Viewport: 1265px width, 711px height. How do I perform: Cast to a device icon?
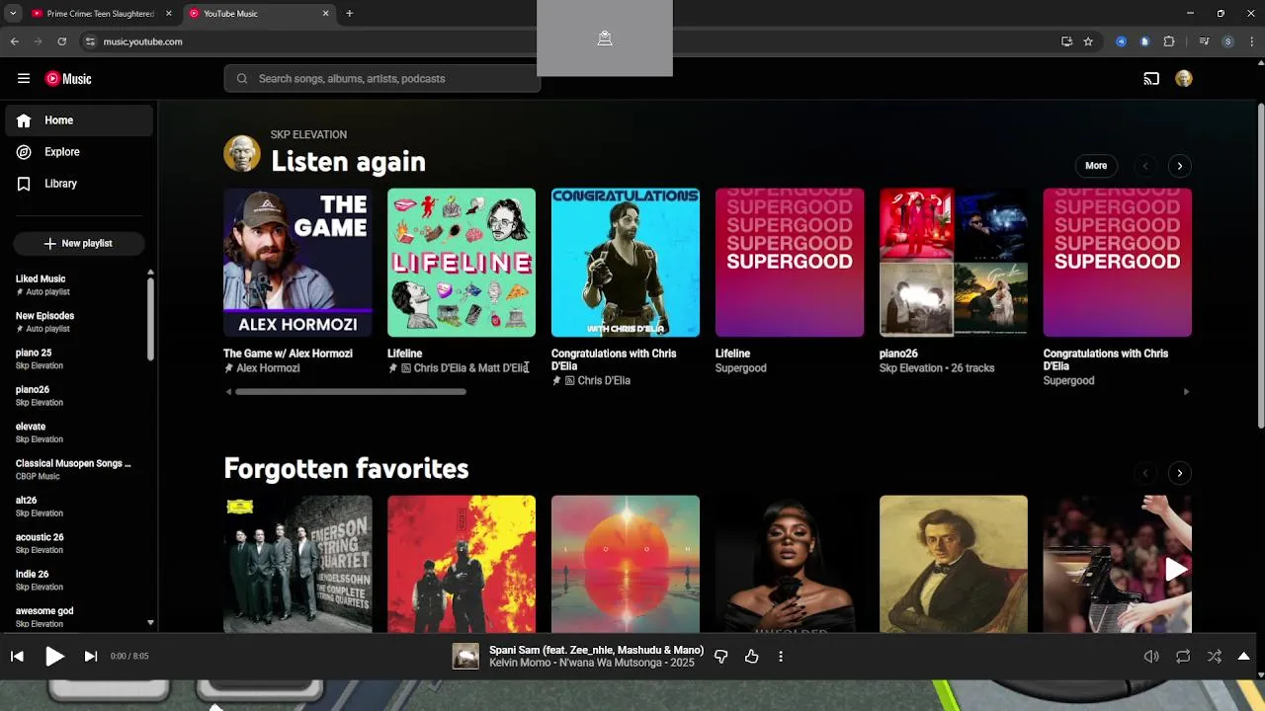point(1151,79)
